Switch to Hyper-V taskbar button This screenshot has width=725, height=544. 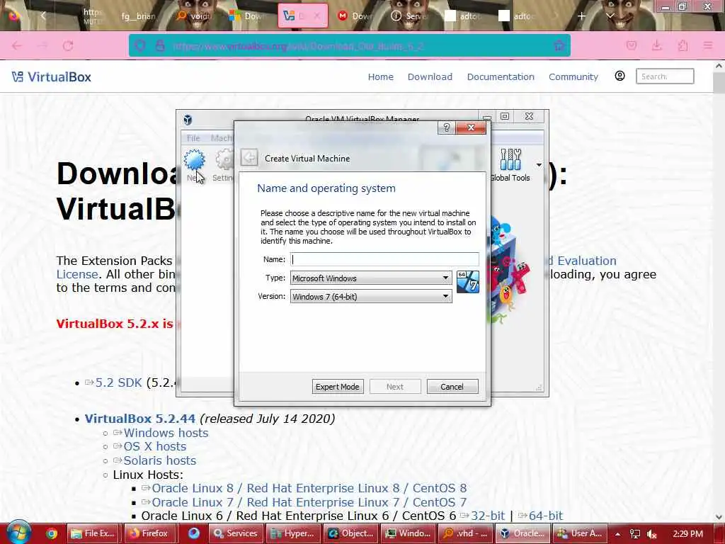coord(292,533)
